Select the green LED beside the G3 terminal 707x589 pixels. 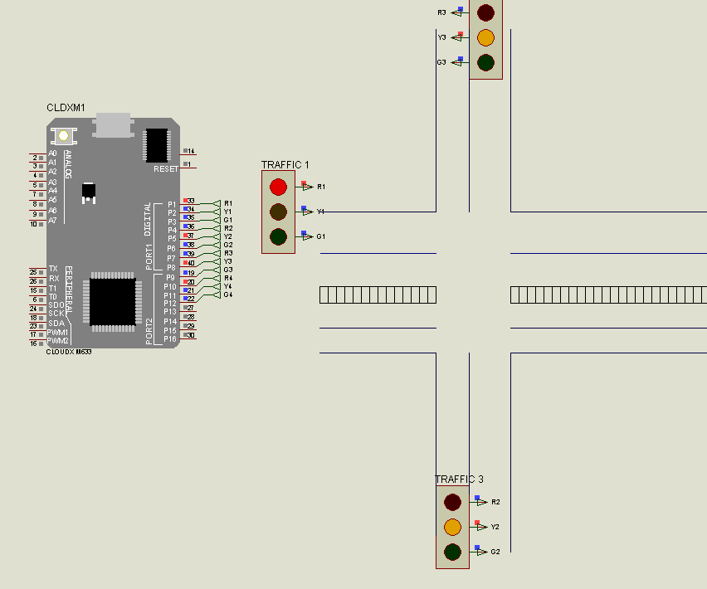click(x=485, y=62)
